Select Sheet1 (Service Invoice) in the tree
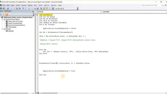 click(15, 21)
